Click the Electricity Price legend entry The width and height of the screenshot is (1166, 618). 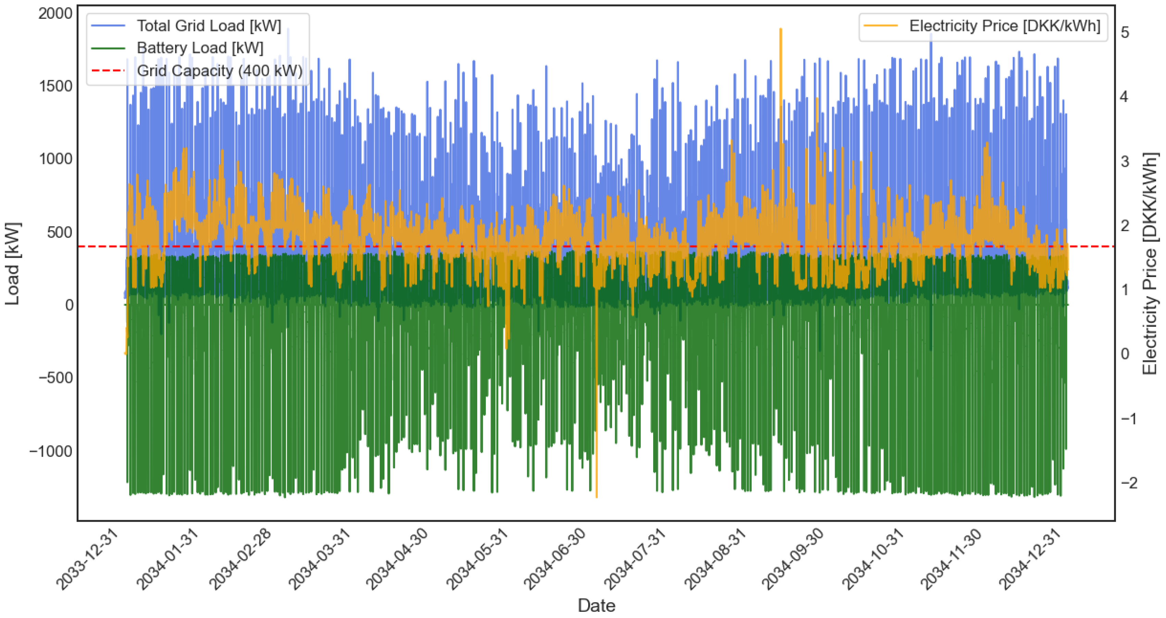coord(1004,26)
